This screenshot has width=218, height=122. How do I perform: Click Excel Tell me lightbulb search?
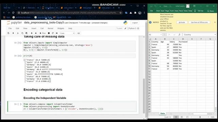[x=199, y=11]
